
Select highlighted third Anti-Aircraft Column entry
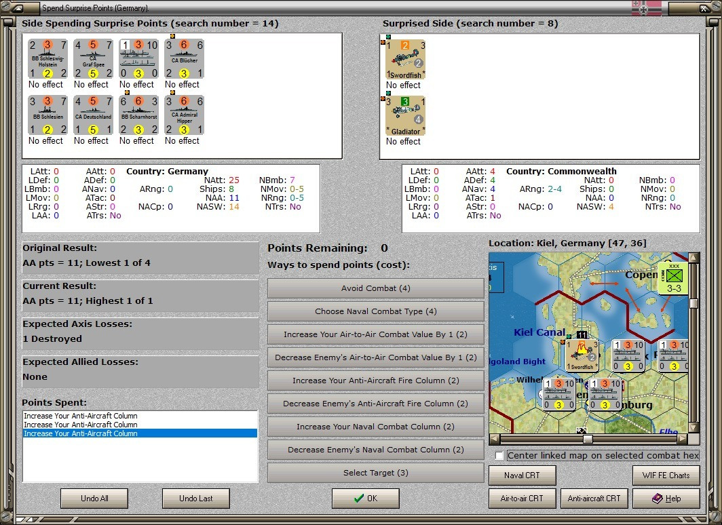[x=140, y=433]
